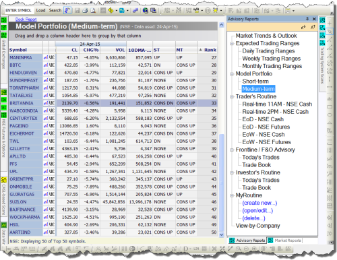This screenshot has width=337, height=260.
Task: Open dropdown arrow next to blue square icon
Action: click(127, 10)
